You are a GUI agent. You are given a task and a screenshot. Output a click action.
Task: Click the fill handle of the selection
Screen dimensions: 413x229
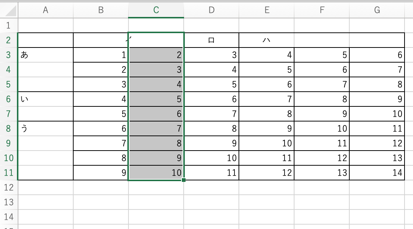184,180
